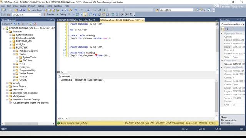Show Properties in categorized view
The width and height of the screenshot is (246, 138).
222,29
